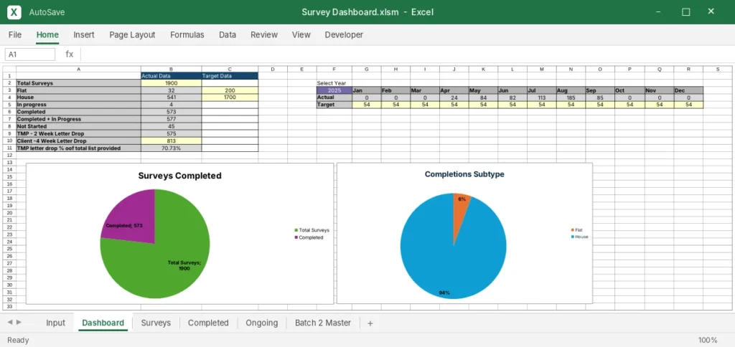Image resolution: width=735 pixels, height=347 pixels.
Task: Click the Flat legend entry
Action: coord(576,230)
